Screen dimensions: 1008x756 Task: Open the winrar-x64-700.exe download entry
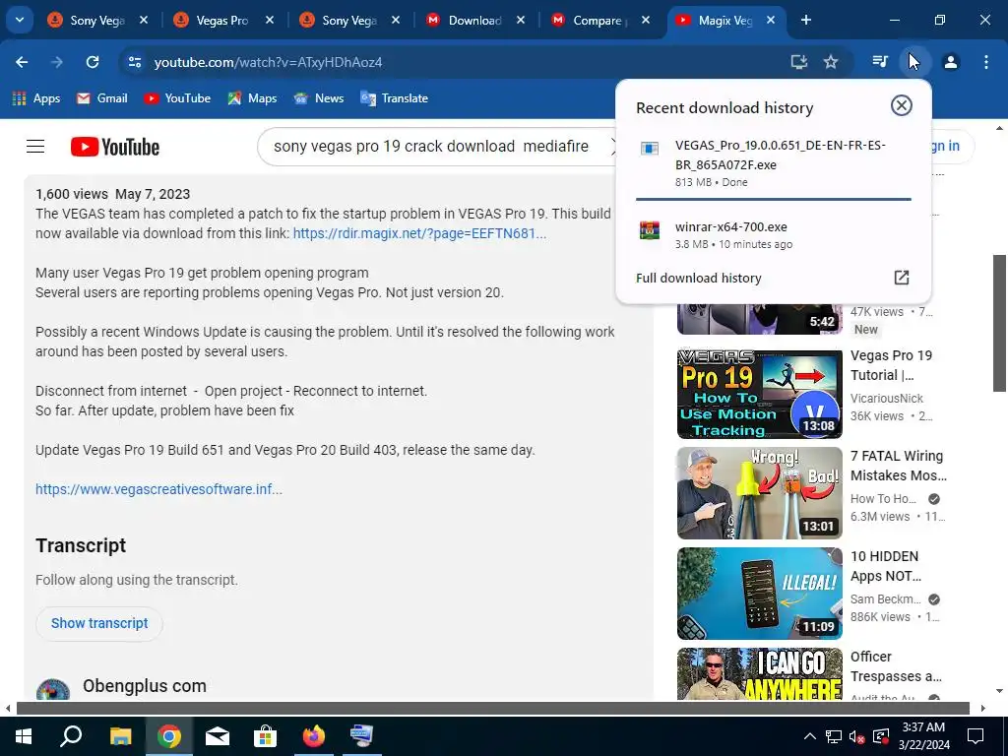point(774,234)
